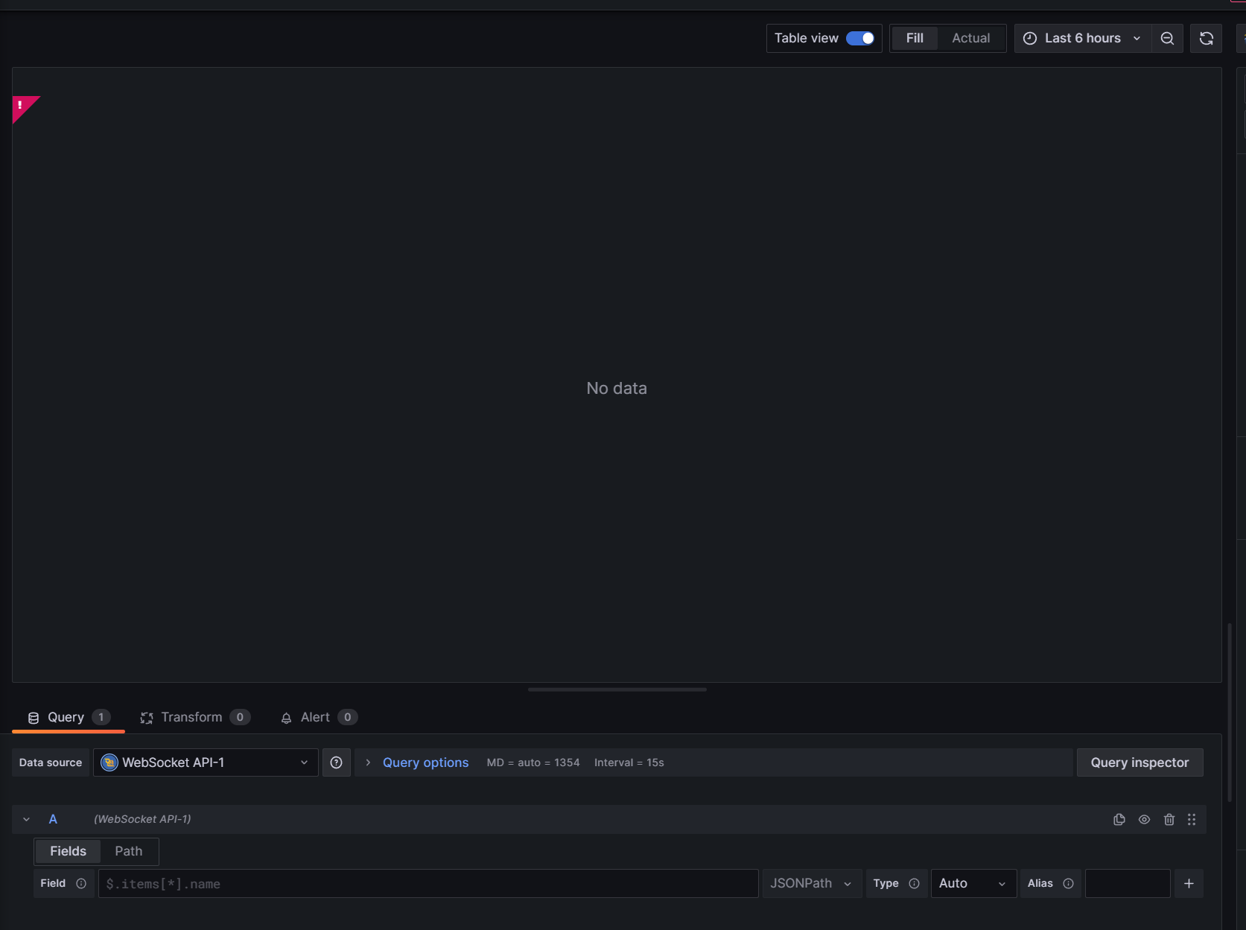Open the Last 6 hours time picker
Screen dimensions: 1246x930
1082,38
